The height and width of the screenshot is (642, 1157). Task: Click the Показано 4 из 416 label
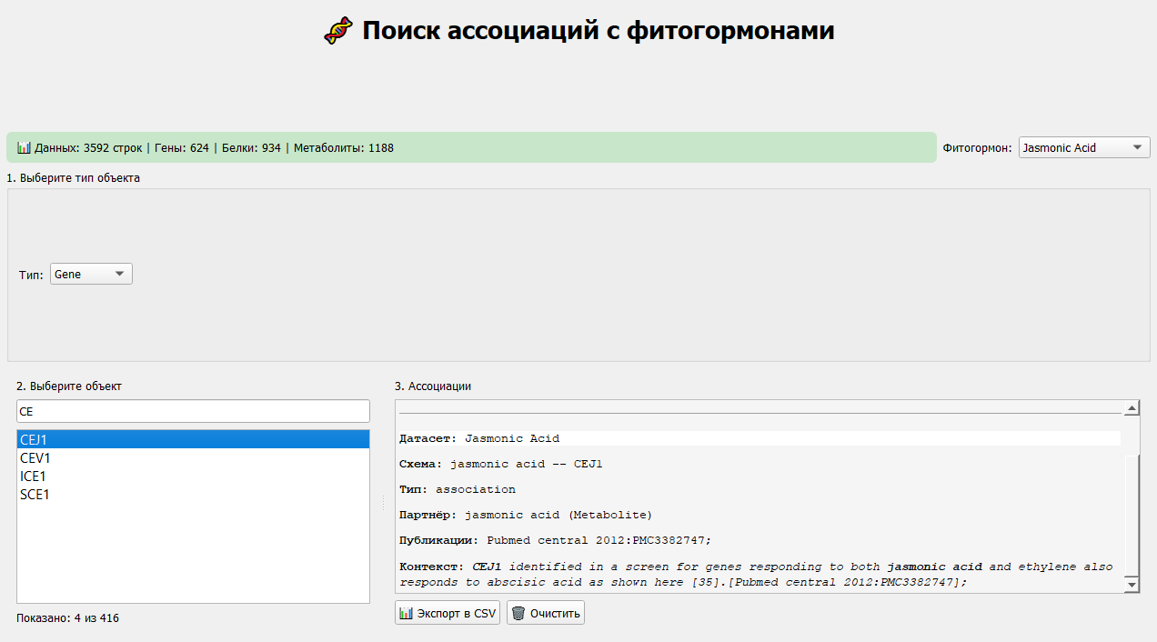point(67,618)
